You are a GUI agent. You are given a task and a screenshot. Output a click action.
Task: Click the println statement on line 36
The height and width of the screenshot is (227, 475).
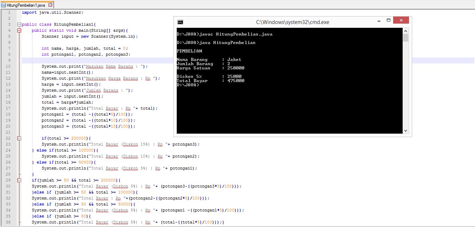(128, 222)
